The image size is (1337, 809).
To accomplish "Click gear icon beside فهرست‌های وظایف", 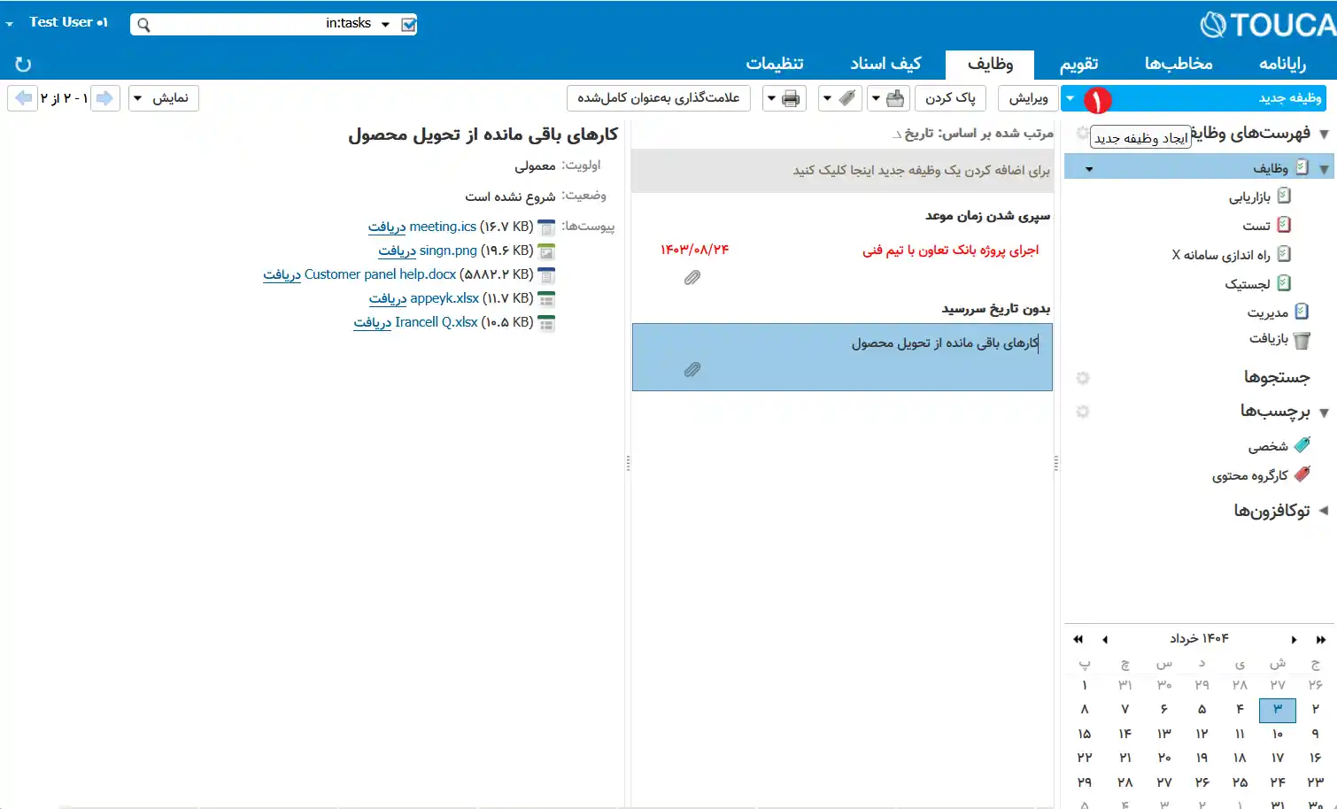I will tap(1082, 133).
